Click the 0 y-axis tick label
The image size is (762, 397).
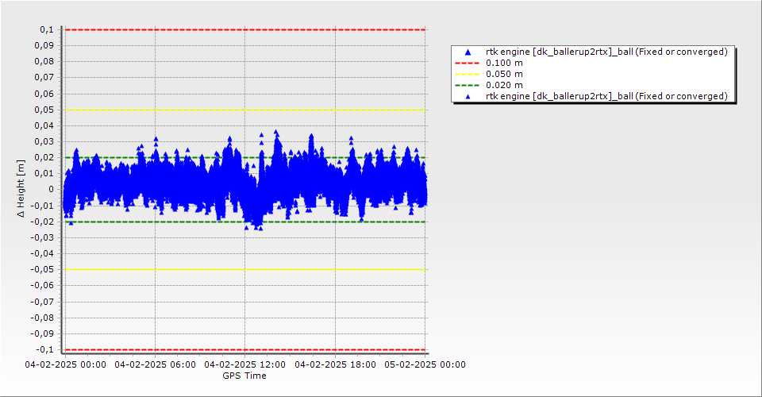point(52,190)
